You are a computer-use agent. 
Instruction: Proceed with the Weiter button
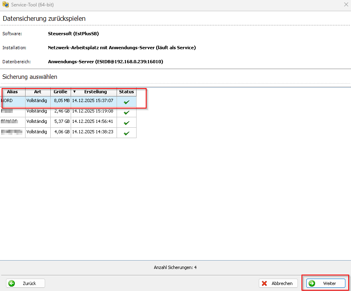click(x=325, y=283)
